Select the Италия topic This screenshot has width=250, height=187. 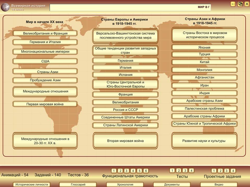pos(125,68)
